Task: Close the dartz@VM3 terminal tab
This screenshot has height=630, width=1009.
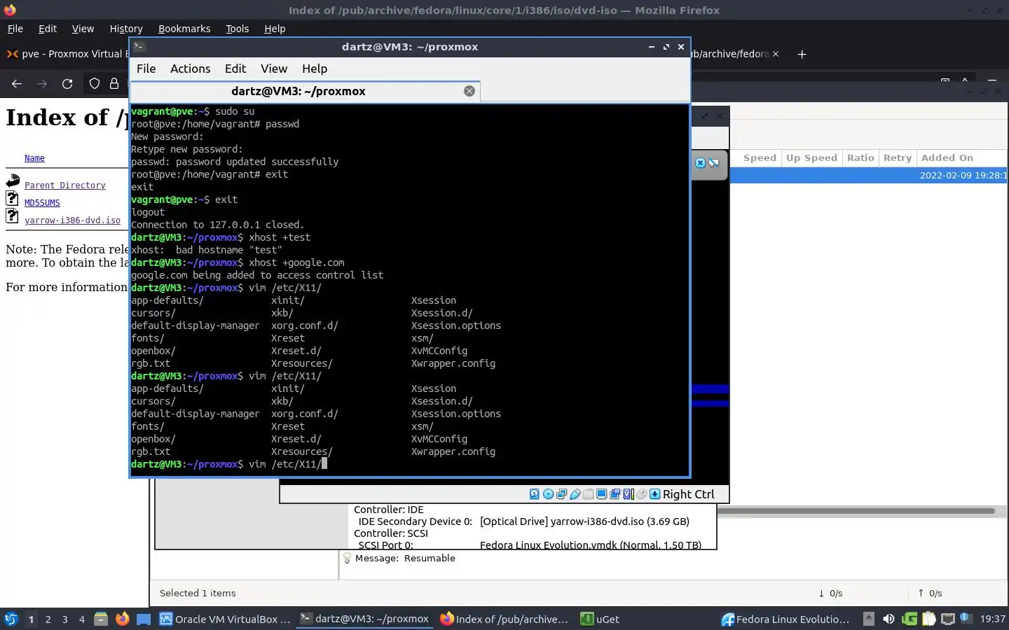Action: (469, 91)
